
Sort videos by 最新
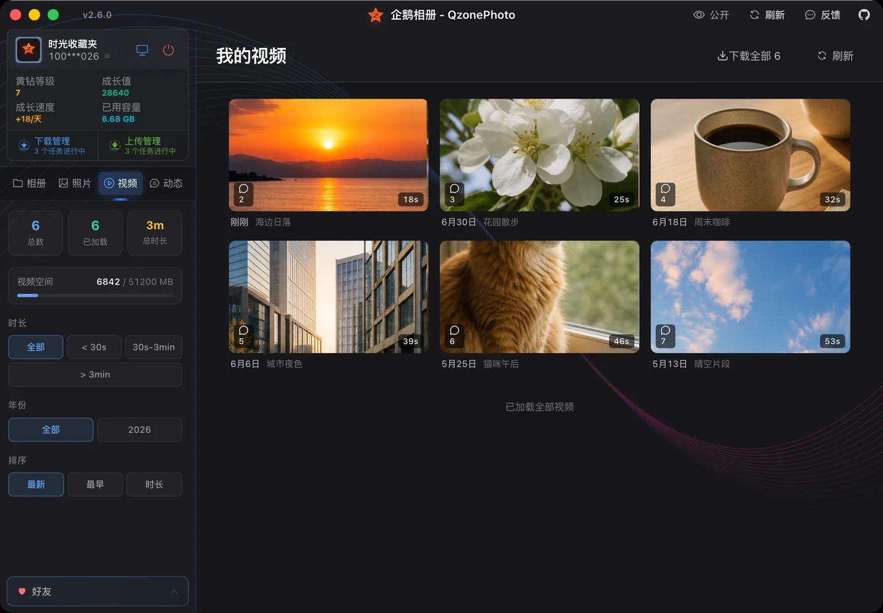(36, 484)
